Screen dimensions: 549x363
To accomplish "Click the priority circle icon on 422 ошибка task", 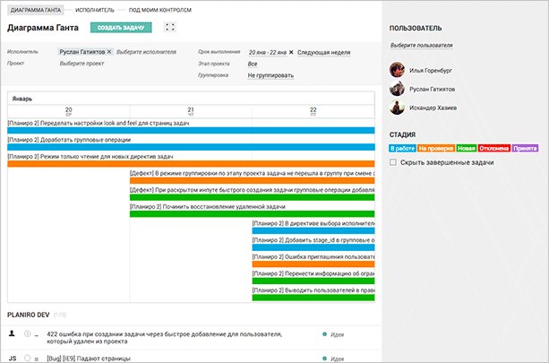I will (27, 333).
